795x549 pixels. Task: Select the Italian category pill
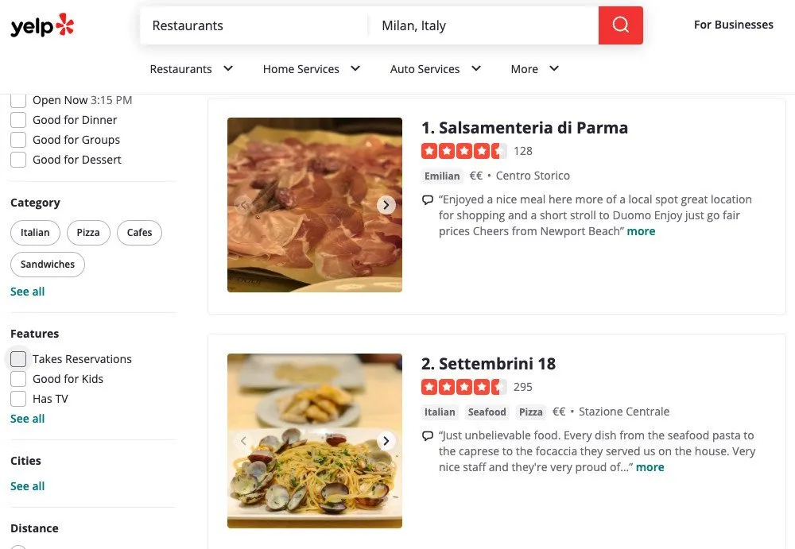34,232
